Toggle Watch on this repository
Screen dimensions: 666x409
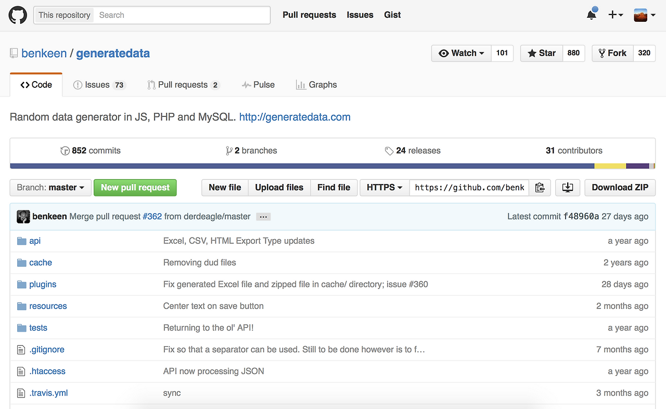462,53
